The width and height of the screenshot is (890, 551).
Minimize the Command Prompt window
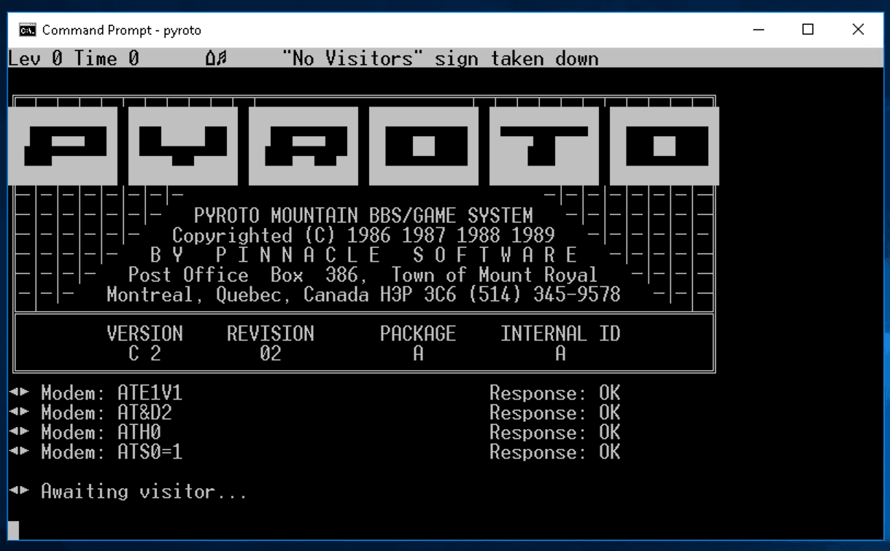coord(759,30)
